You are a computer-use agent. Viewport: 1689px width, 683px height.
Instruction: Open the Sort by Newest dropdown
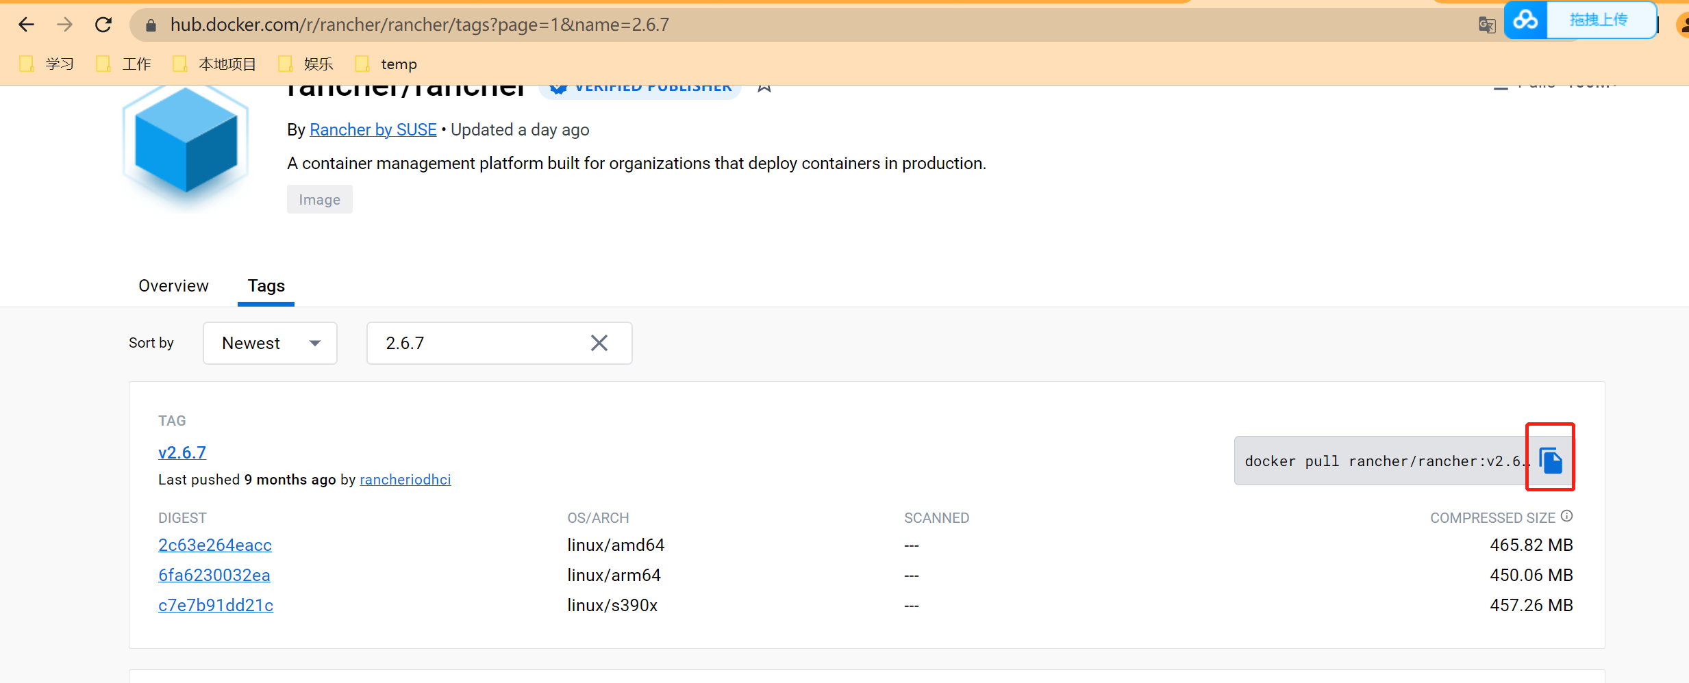click(270, 343)
